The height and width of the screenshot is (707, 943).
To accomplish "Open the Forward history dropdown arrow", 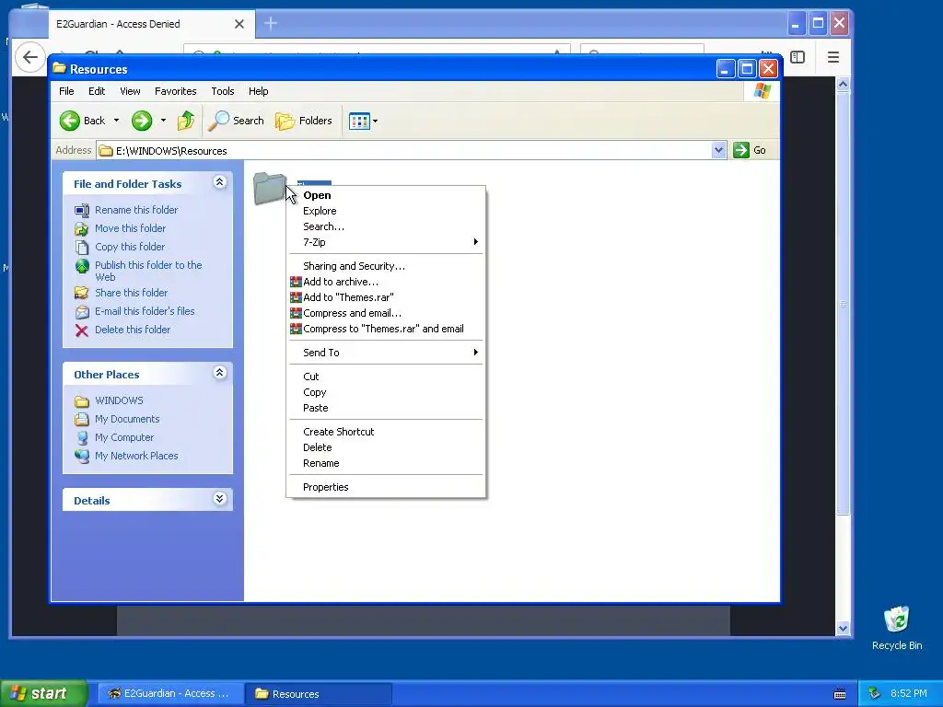I will [163, 121].
